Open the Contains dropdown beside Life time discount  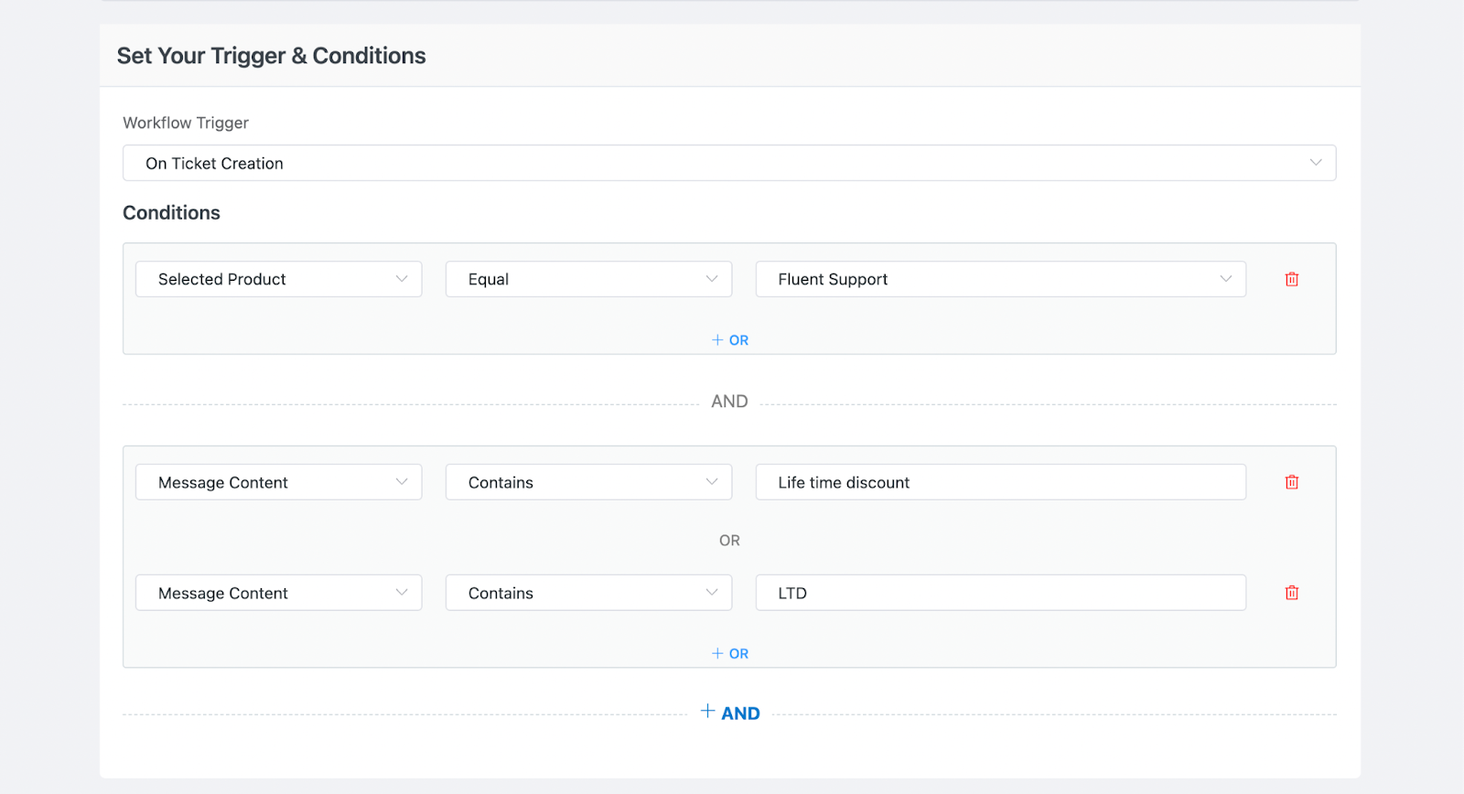(587, 482)
